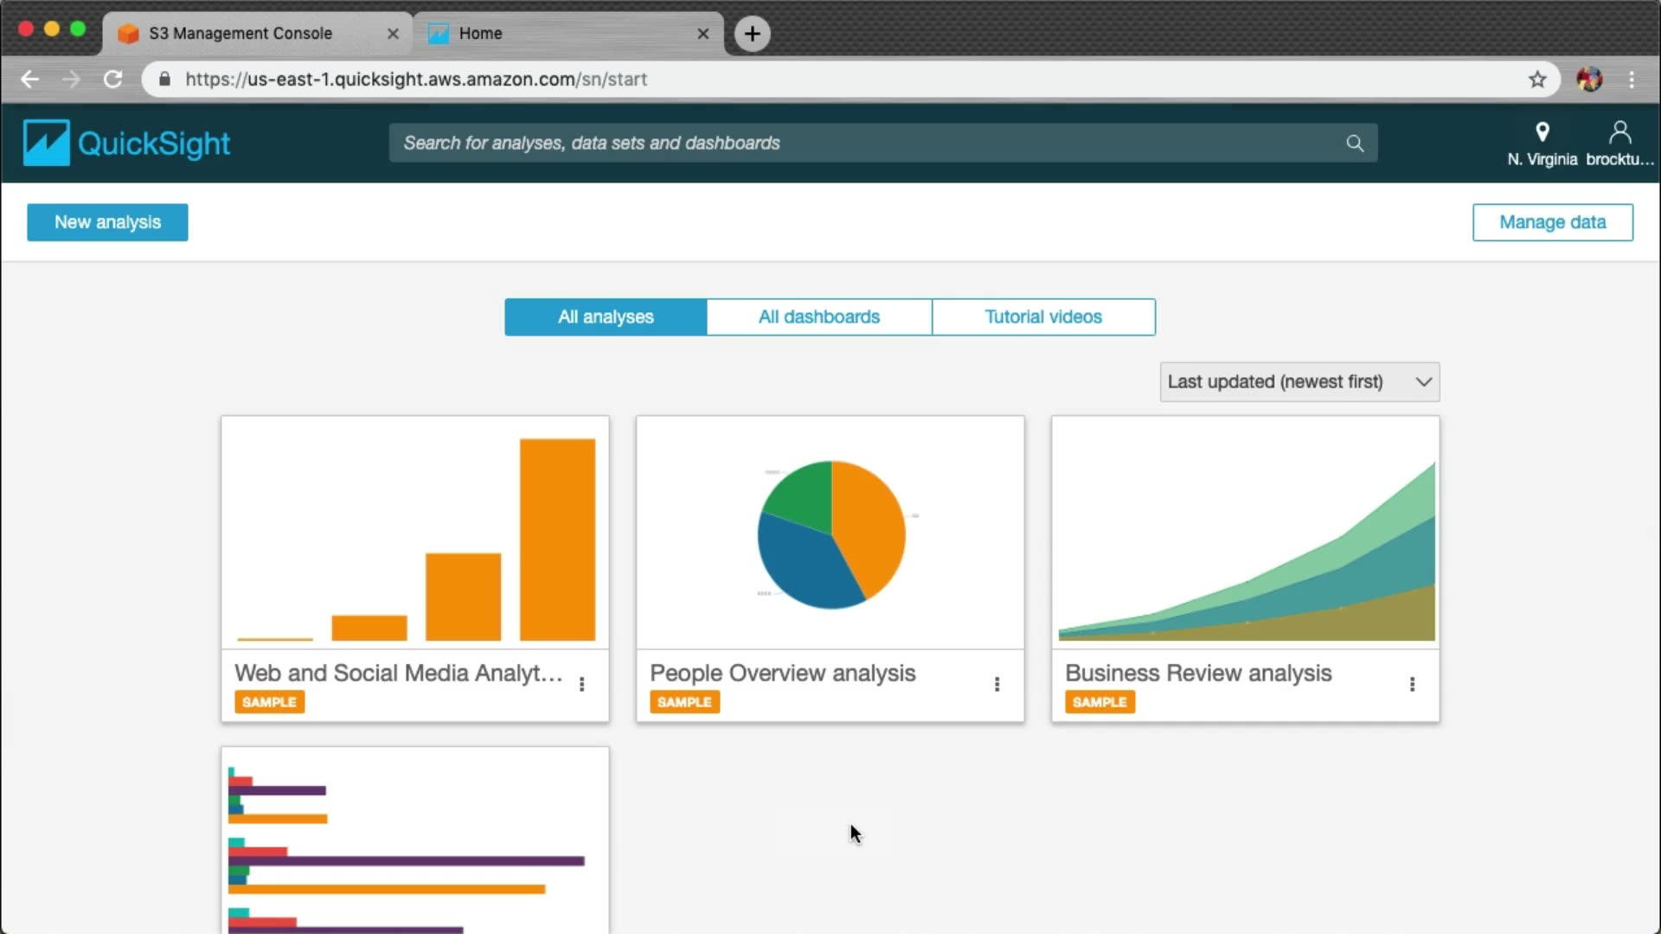This screenshot has width=1661, height=934.
Task: Select the S3 Management Console browser tab
Action: pyautogui.click(x=240, y=34)
